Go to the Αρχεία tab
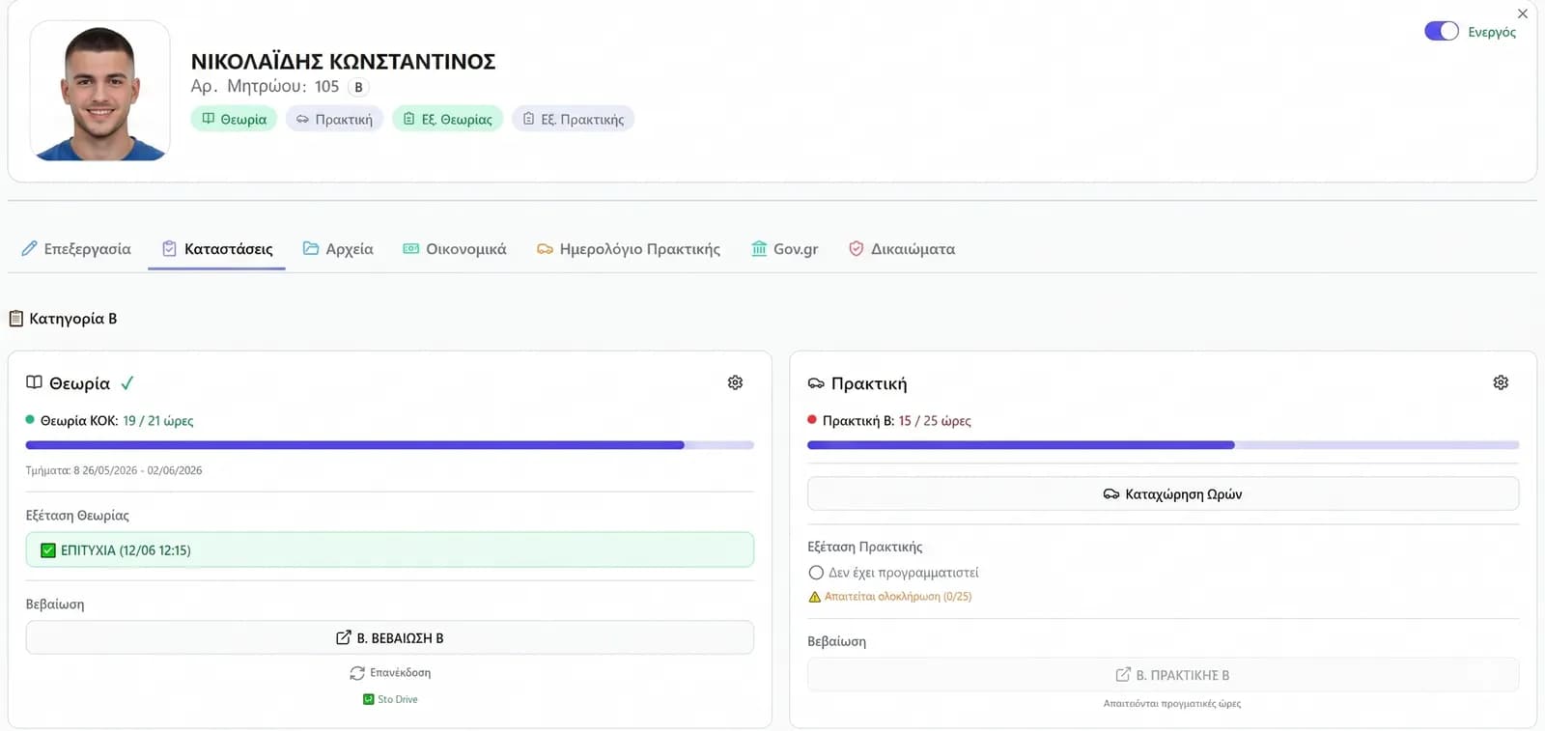 pyautogui.click(x=338, y=249)
